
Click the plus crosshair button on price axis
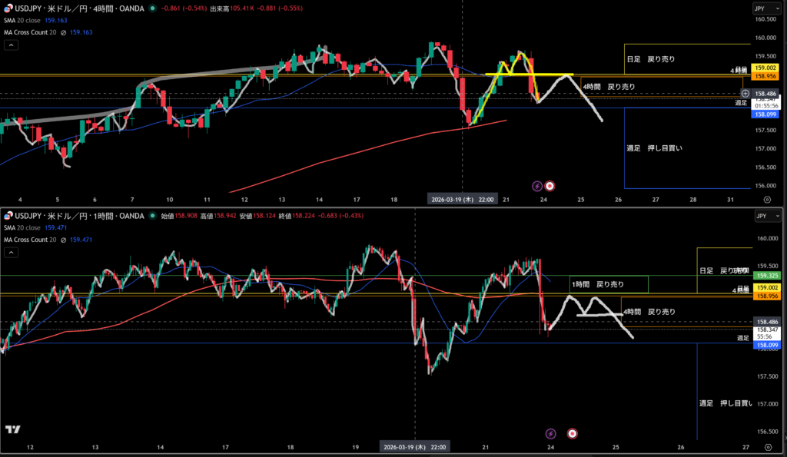pyautogui.click(x=745, y=93)
